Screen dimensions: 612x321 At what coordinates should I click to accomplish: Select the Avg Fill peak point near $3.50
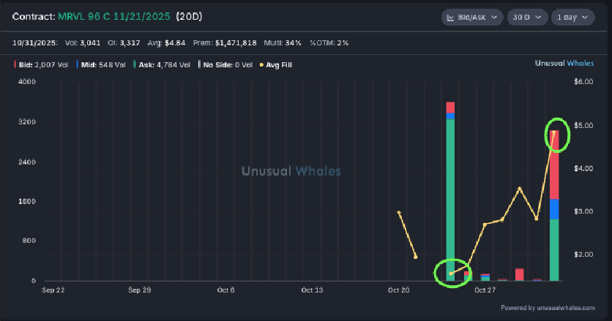pos(520,189)
